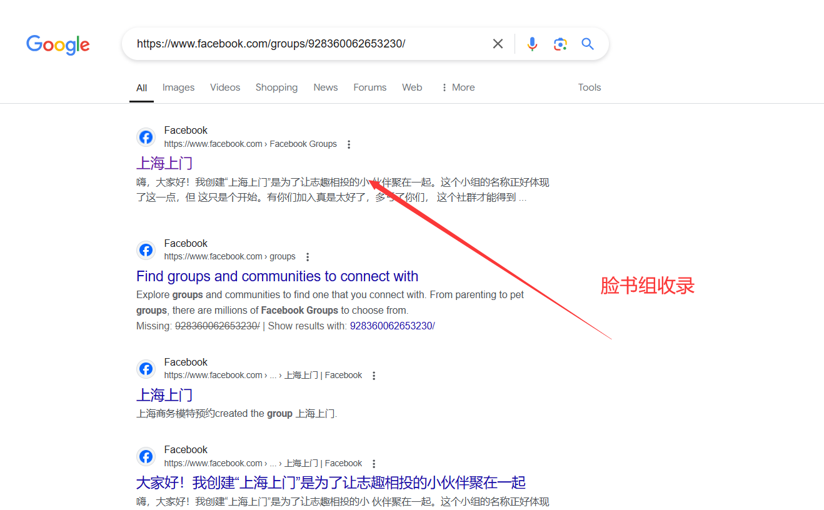The height and width of the screenshot is (510, 824).
Task: Open the More search categories dropdown
Action: pyautogui.click(x=458, y=87)
